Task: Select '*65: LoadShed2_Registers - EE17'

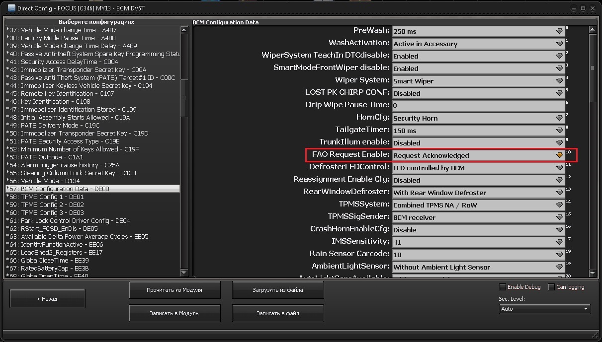Action: (x=92, y=252)
